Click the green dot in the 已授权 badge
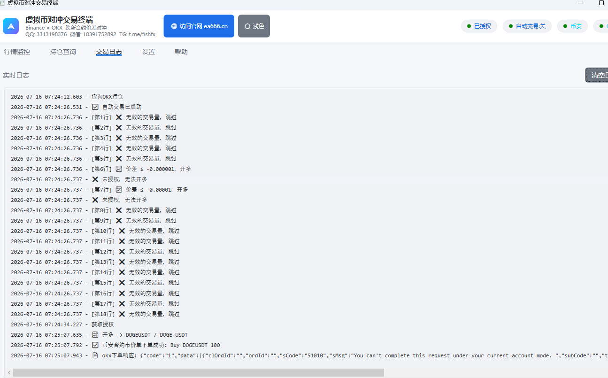The width and height of the screenshot is (608, 378). coord(469,26)
